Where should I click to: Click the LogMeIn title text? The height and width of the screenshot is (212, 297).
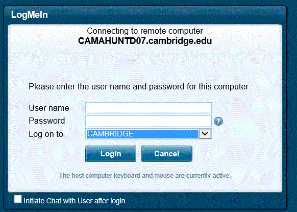pyautogui.click(x=30, y=15)
